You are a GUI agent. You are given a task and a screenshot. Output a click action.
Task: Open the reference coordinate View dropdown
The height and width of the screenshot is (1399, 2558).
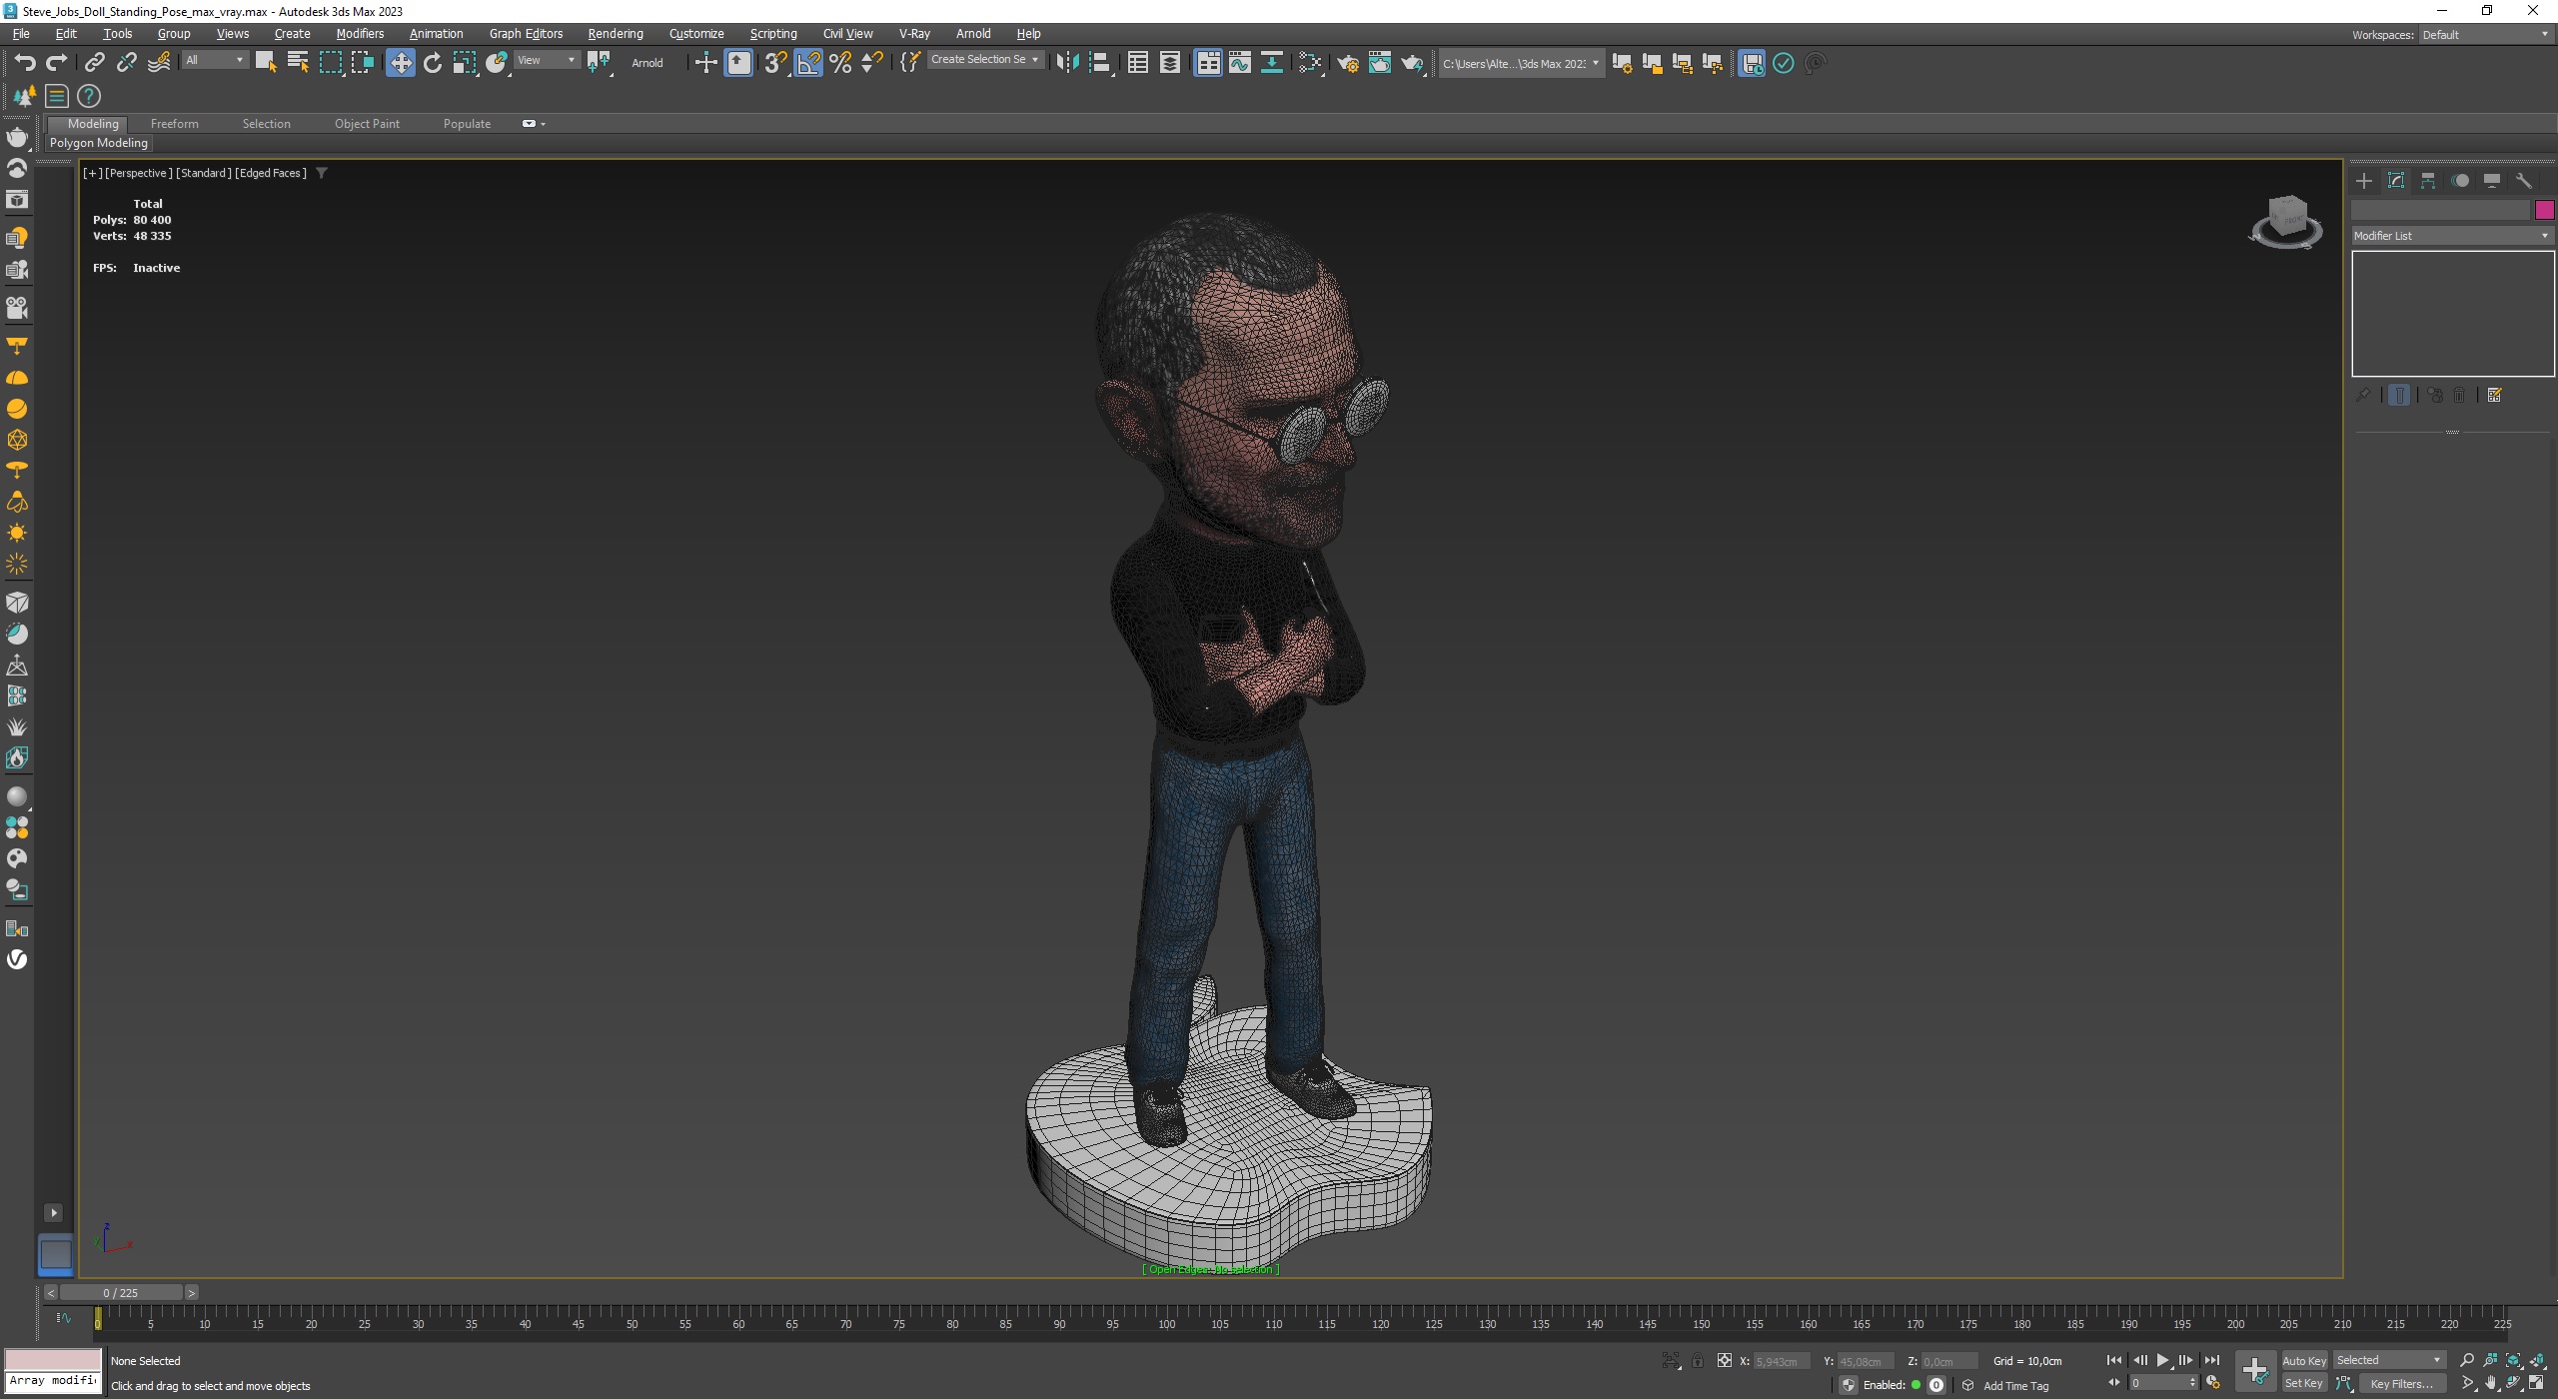click(x=546, y=60)
